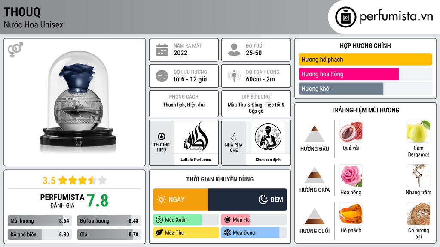Click the moon icon in the Đêm segment
The height and width of the screenshot is (247, 440).
pos(263,199)
